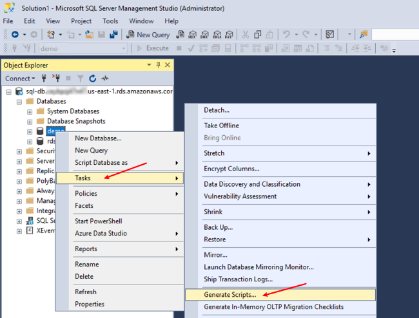Open the Window menu
This screenshot has height=318, width=419.
coord(141,21)
